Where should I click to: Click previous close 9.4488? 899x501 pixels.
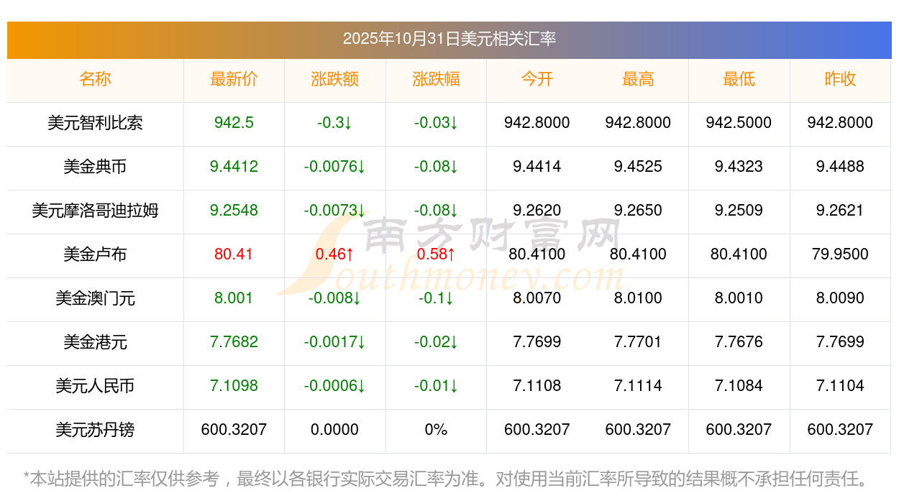[840, 167]
